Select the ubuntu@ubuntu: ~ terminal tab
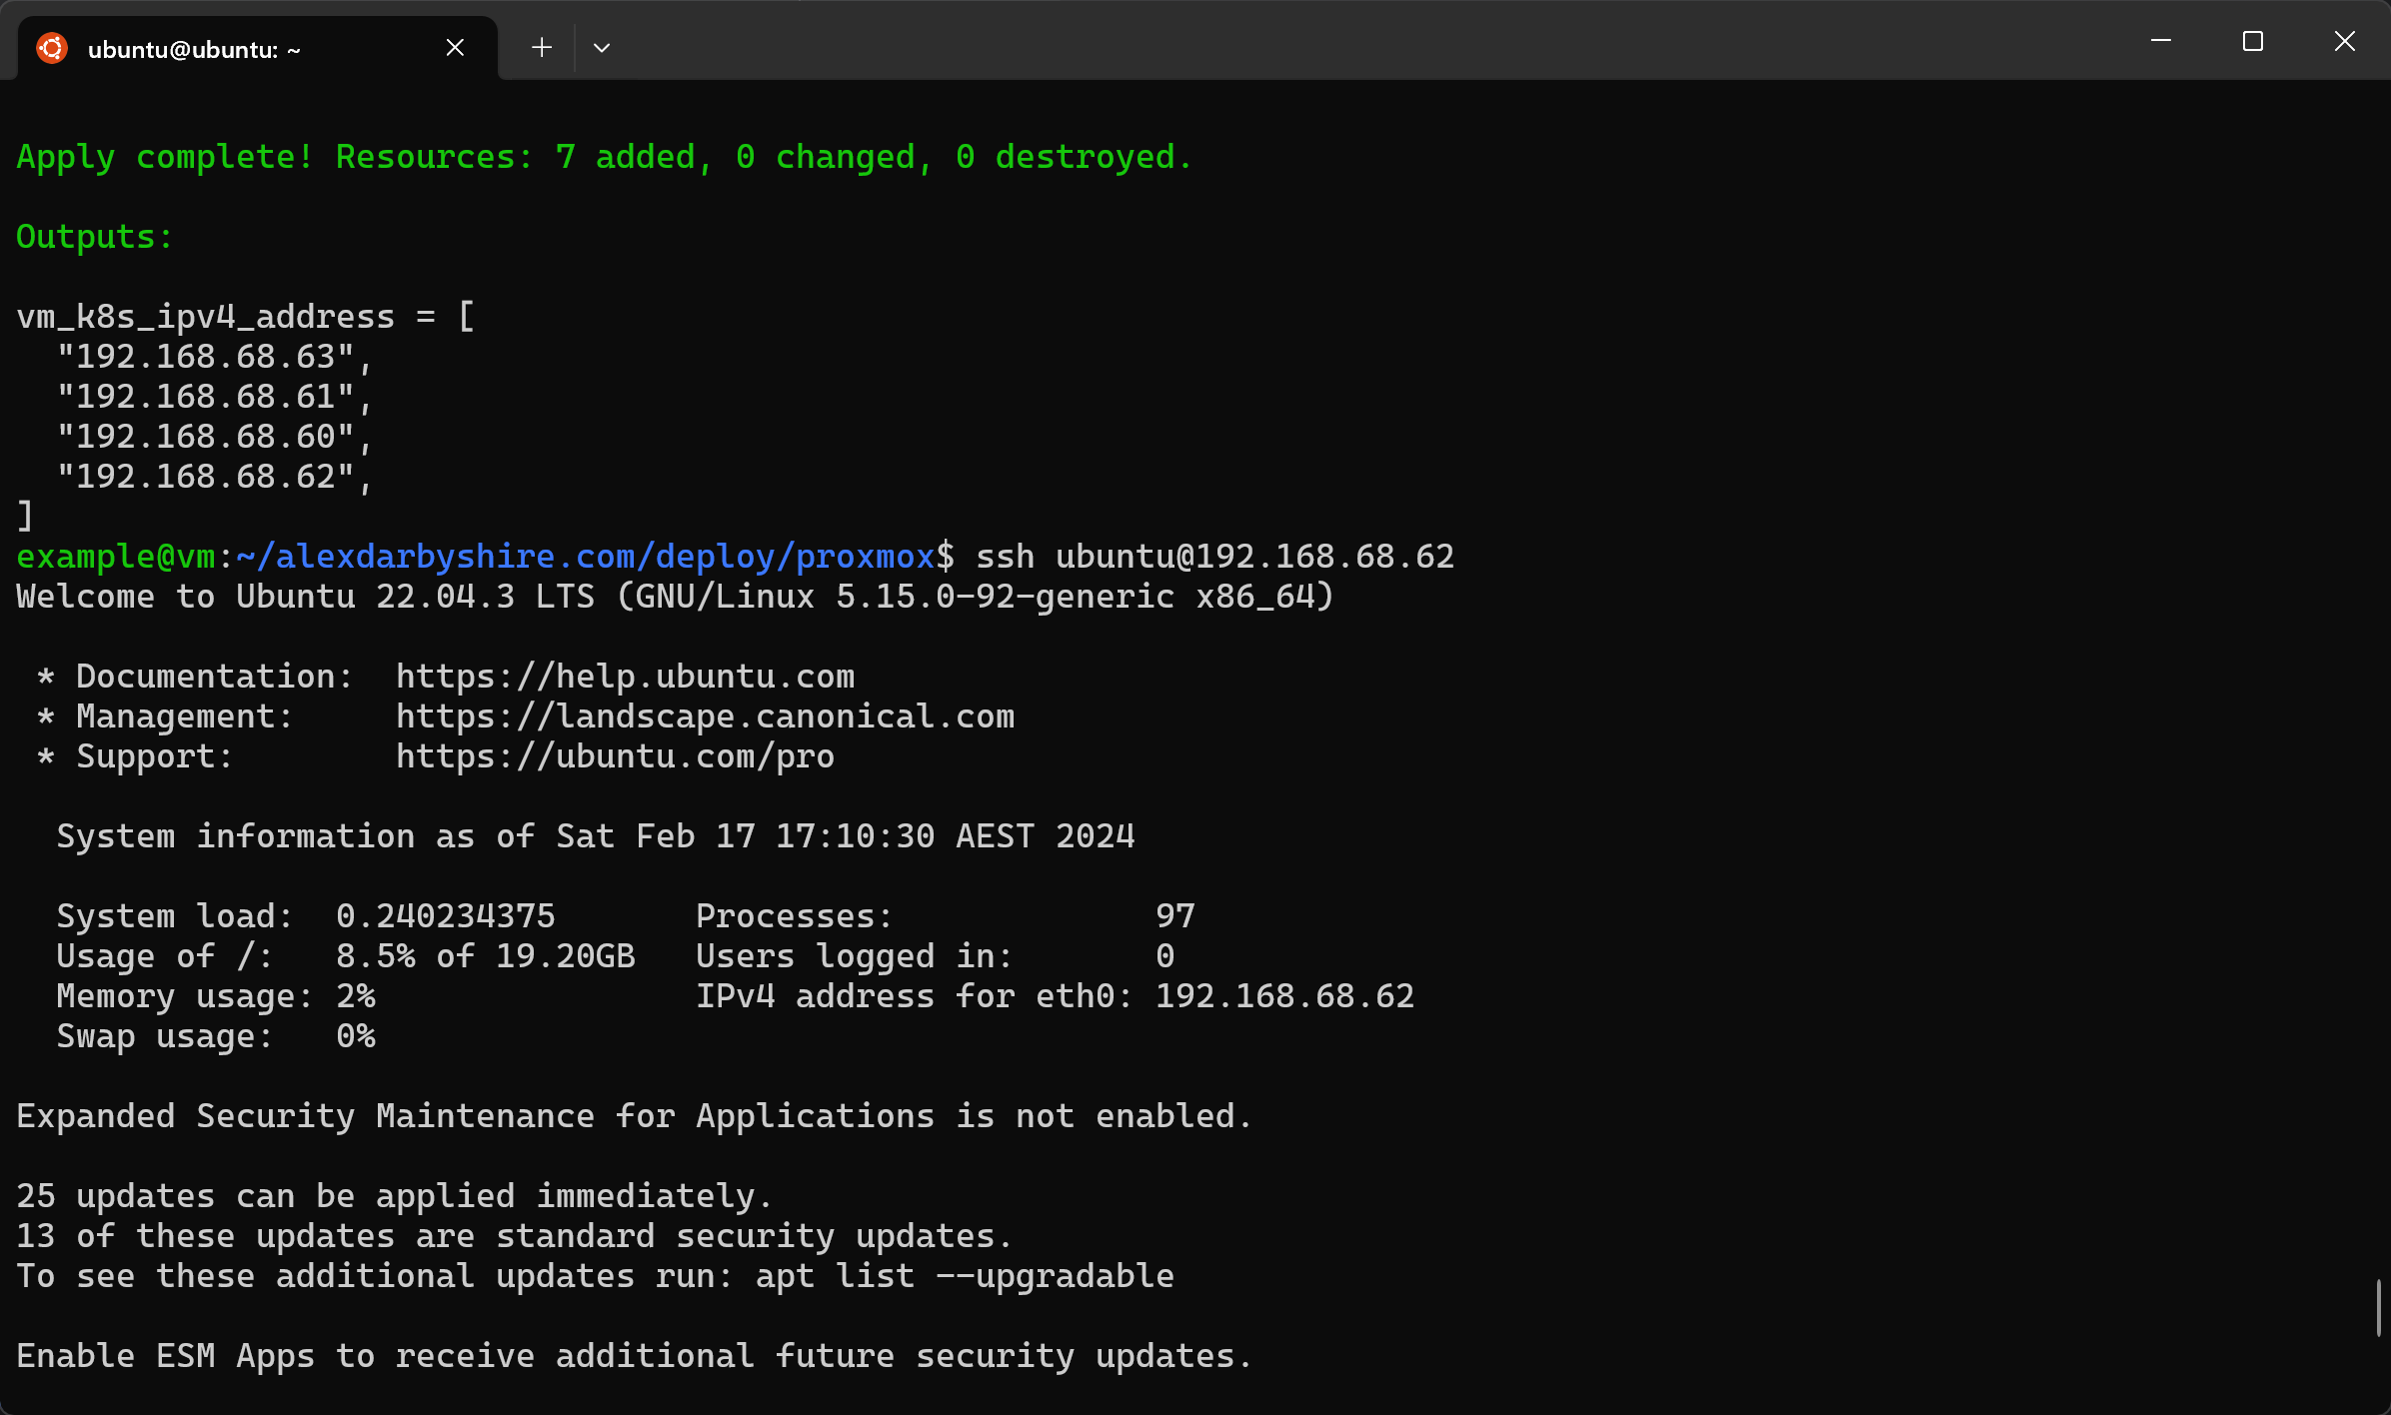Screen dimensions: 2391x1415 coord(258,48)
